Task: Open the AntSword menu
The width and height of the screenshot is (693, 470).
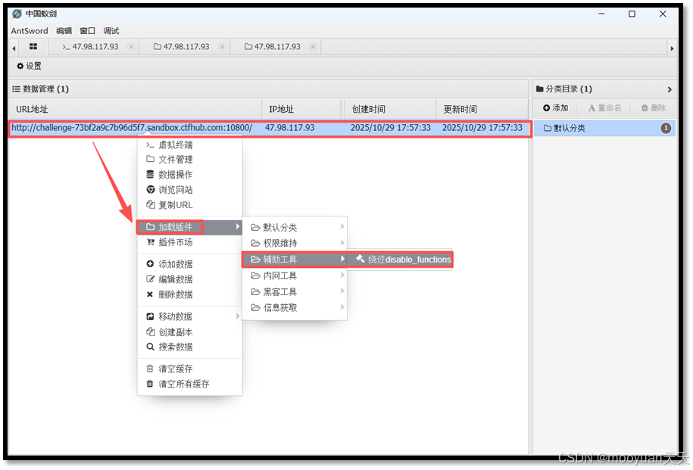Action: click(30, 31)
